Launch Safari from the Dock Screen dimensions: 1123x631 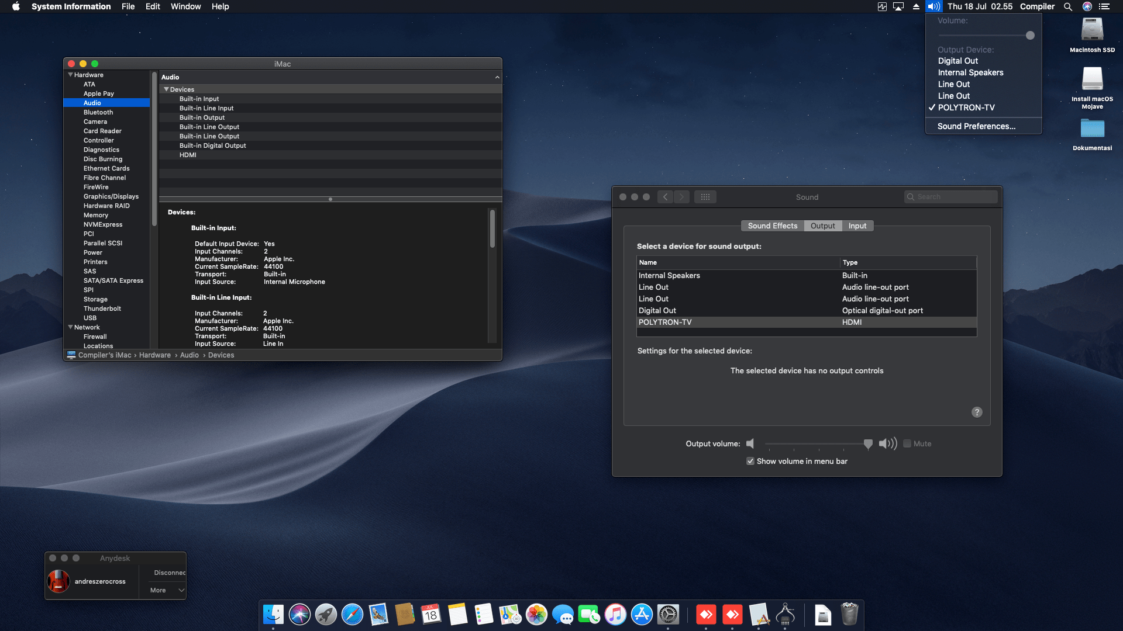point(352,615)
